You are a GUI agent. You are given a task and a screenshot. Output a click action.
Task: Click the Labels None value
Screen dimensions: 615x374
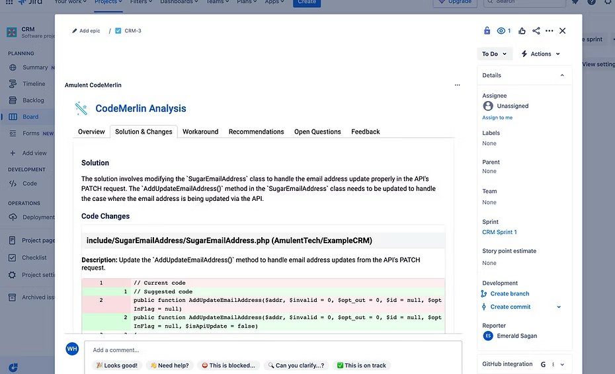pyautogui.click(x=489, y=143)
